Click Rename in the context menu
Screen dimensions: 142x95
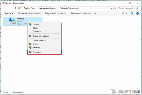(44, 47)
